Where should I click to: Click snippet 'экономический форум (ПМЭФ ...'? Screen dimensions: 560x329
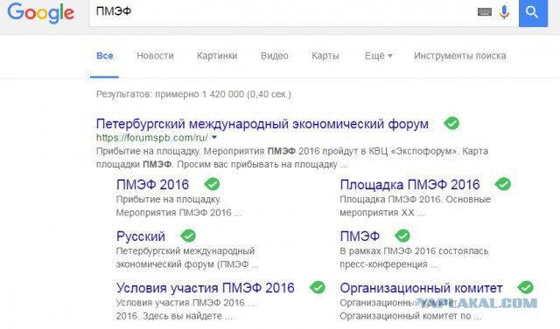pos(187,264)
